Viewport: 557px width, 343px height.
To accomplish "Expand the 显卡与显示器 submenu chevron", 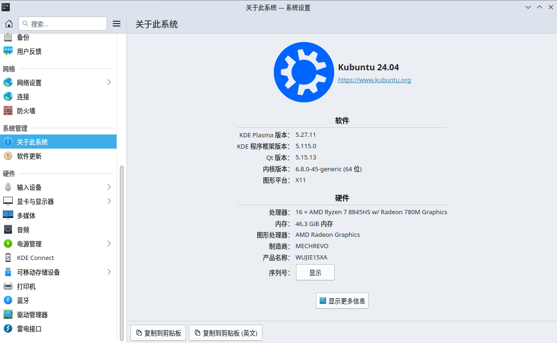I will pos(109,201).
